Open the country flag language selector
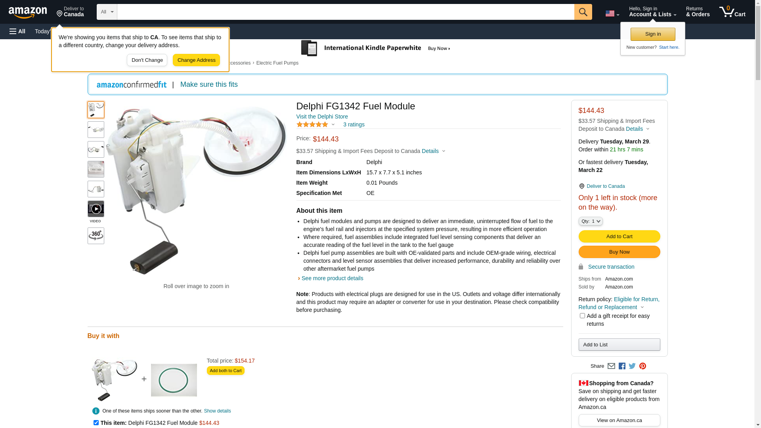The height and width of the screenshot is (428, 761). (612, 13)
